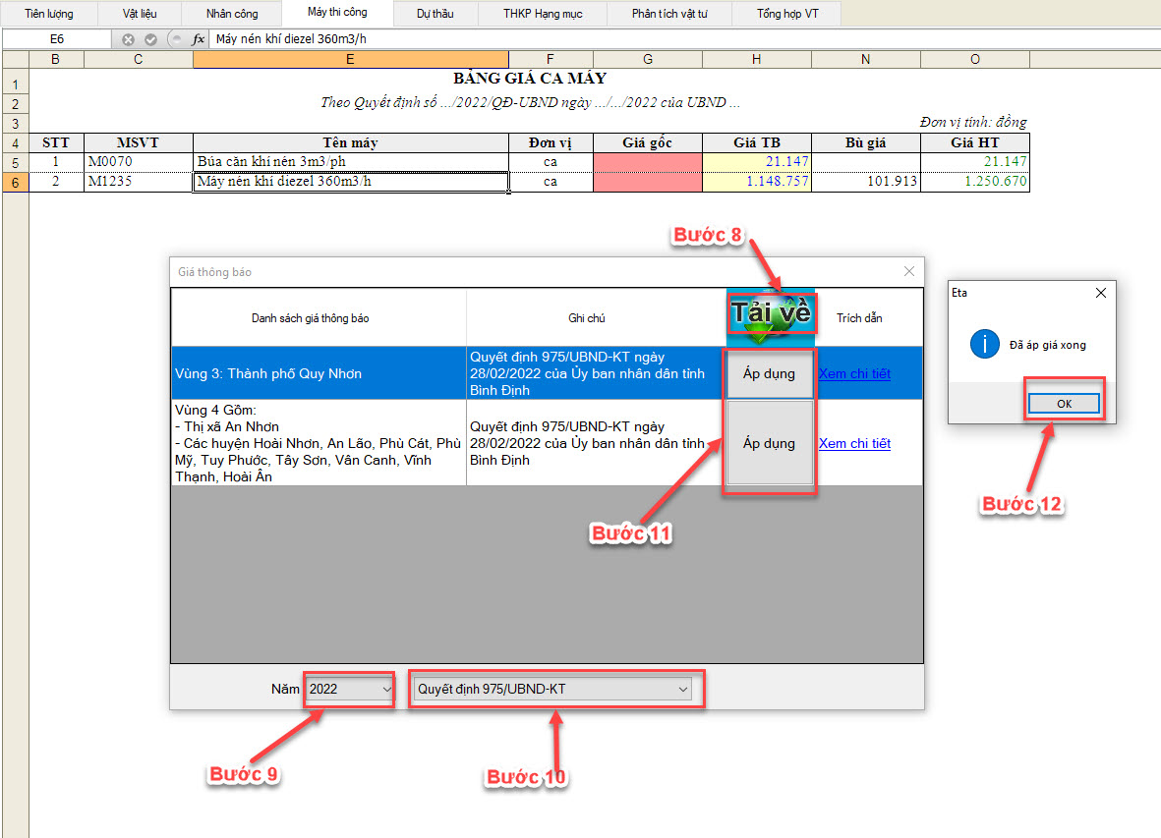Click the cell name box showing E6
The image size is (1161, 838).
click(x=57, y=39)
